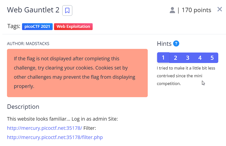Image resolution: width=226 pixels, height=146 pixels.
Task: Open the mercury.picoctf.net:35178/ site link
Action: tap(44, 128)
